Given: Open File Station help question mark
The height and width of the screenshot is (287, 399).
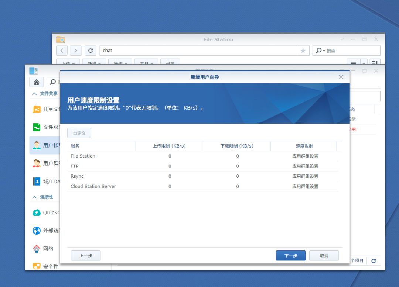Looking at the screenshot, I should pyautogui.click(x=341, y=39).
